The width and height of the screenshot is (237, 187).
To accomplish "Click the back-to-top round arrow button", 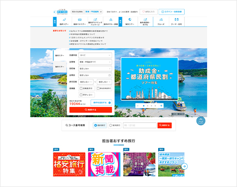I will (201, 121).
